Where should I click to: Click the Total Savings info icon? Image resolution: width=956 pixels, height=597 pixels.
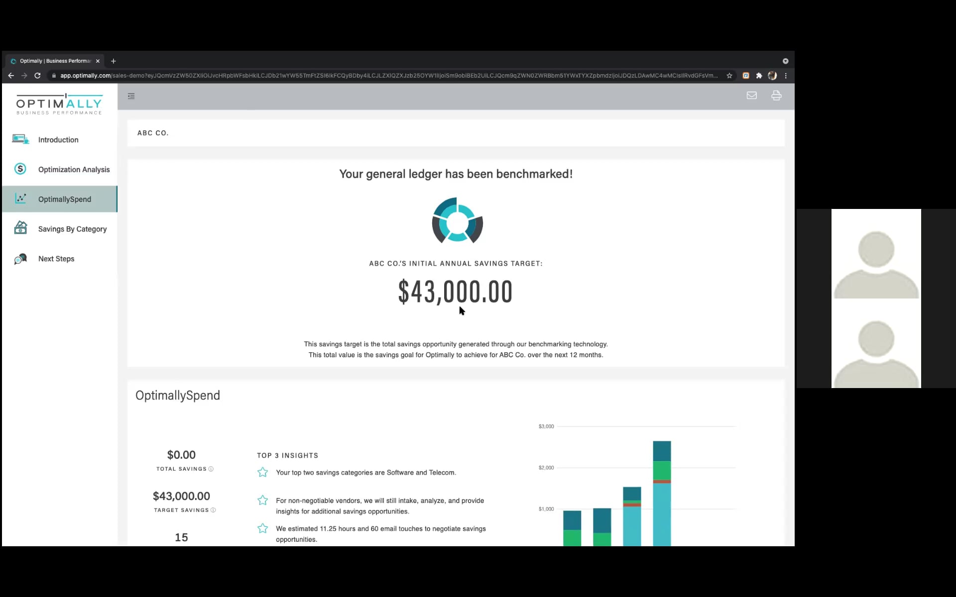click(x=211, y=469)
